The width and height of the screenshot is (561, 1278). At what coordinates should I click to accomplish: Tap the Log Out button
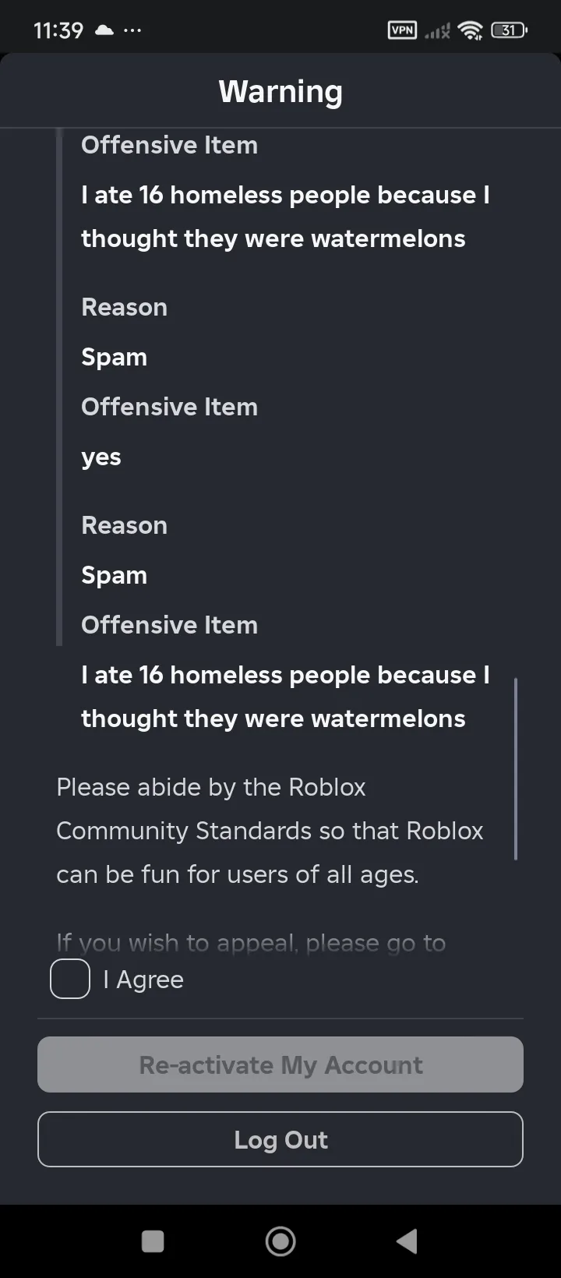[x=280, y=1139]
